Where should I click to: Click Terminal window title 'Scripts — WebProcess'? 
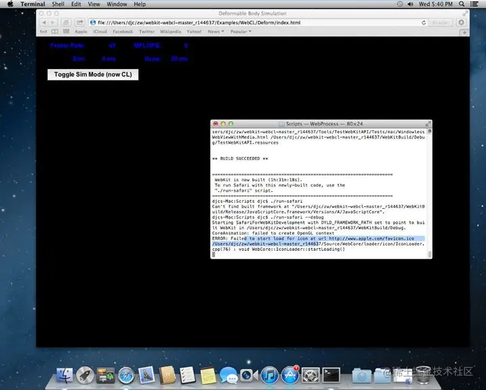312,124
